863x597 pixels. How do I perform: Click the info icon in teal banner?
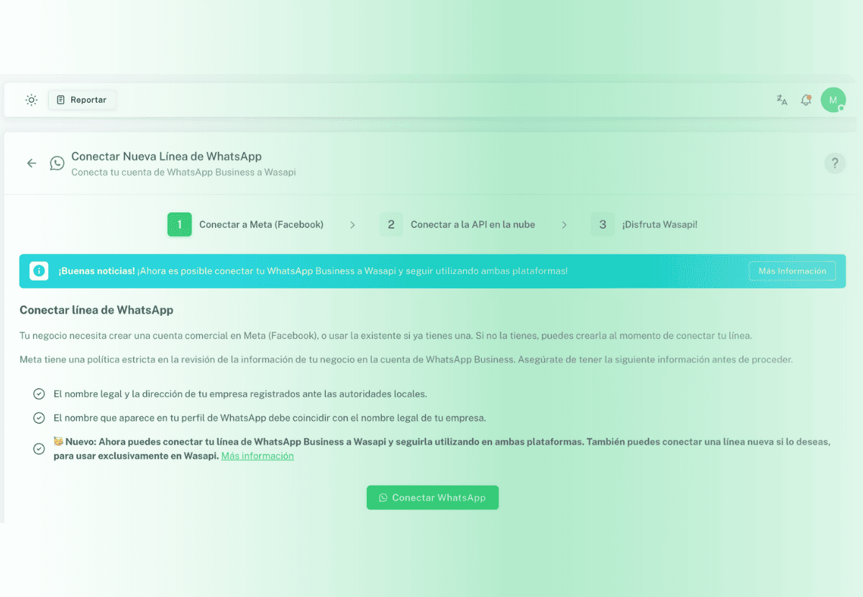[39, 271]
